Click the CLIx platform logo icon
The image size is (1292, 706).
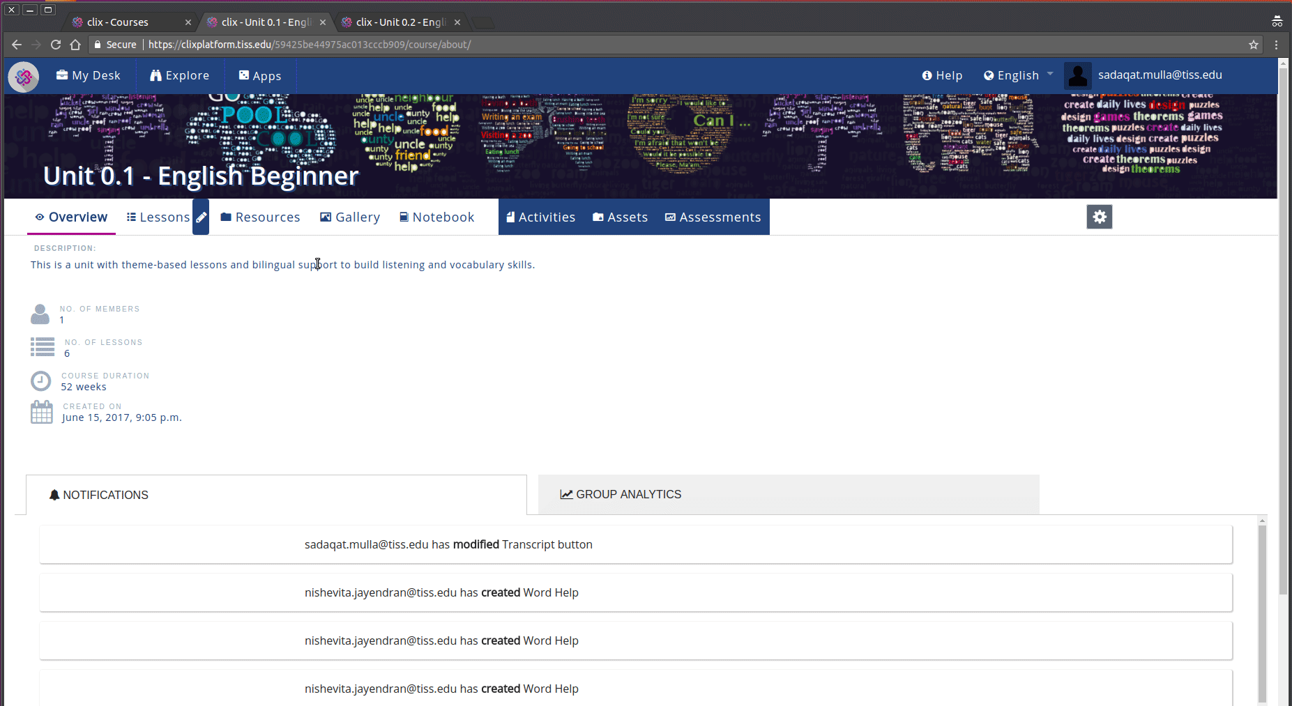[24, 77]
